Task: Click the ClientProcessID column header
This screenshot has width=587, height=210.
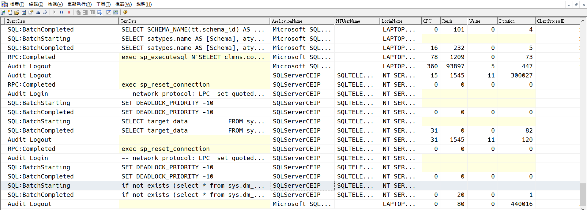Action: (558, 21)
